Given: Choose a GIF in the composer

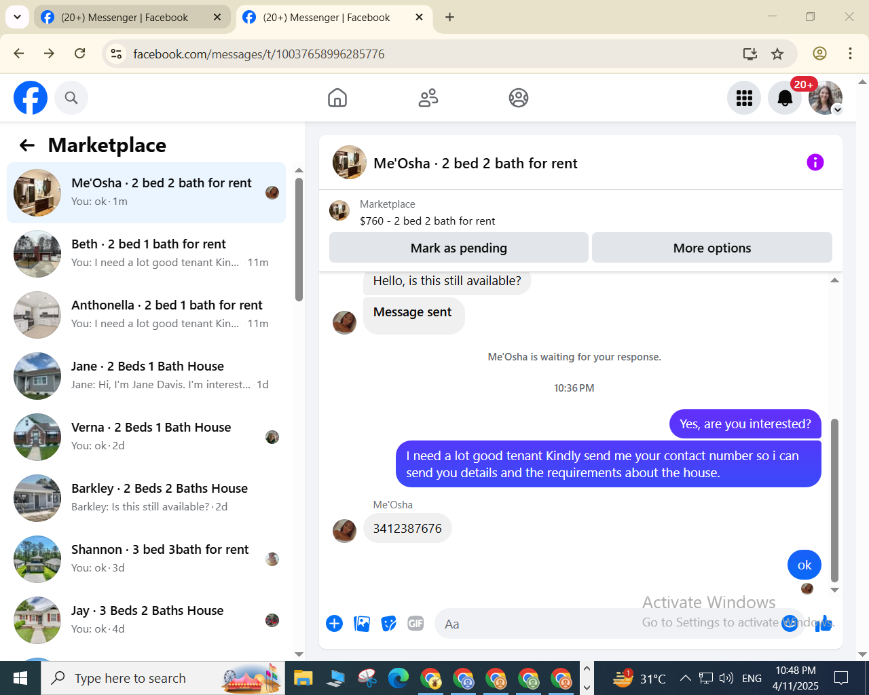Looking at the screenshot, I should coord(415,623).
